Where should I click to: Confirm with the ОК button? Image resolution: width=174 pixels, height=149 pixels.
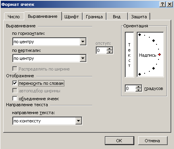[120, 141]
